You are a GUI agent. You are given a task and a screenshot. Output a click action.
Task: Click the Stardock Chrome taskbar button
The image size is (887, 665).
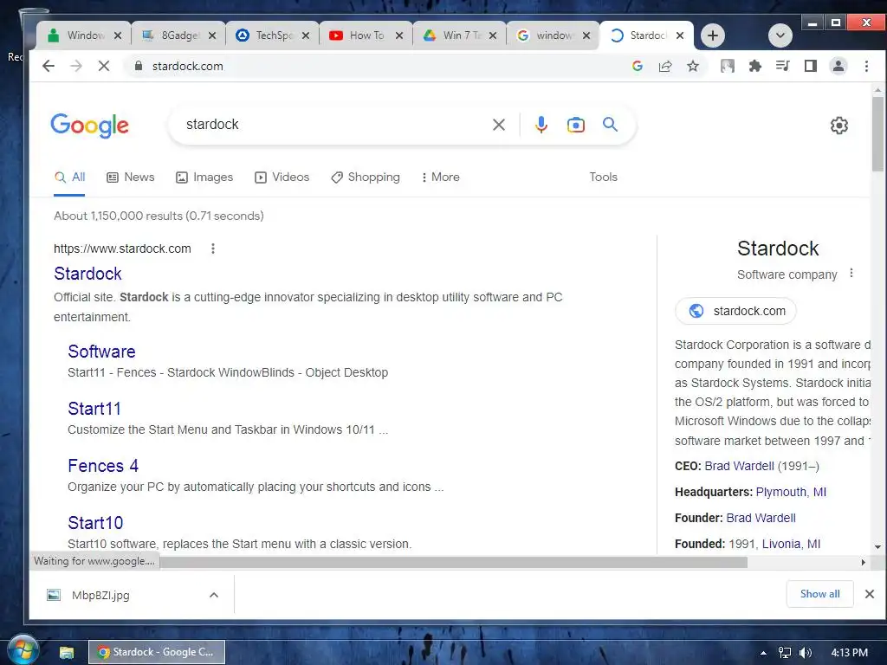(x=157, y=652)
